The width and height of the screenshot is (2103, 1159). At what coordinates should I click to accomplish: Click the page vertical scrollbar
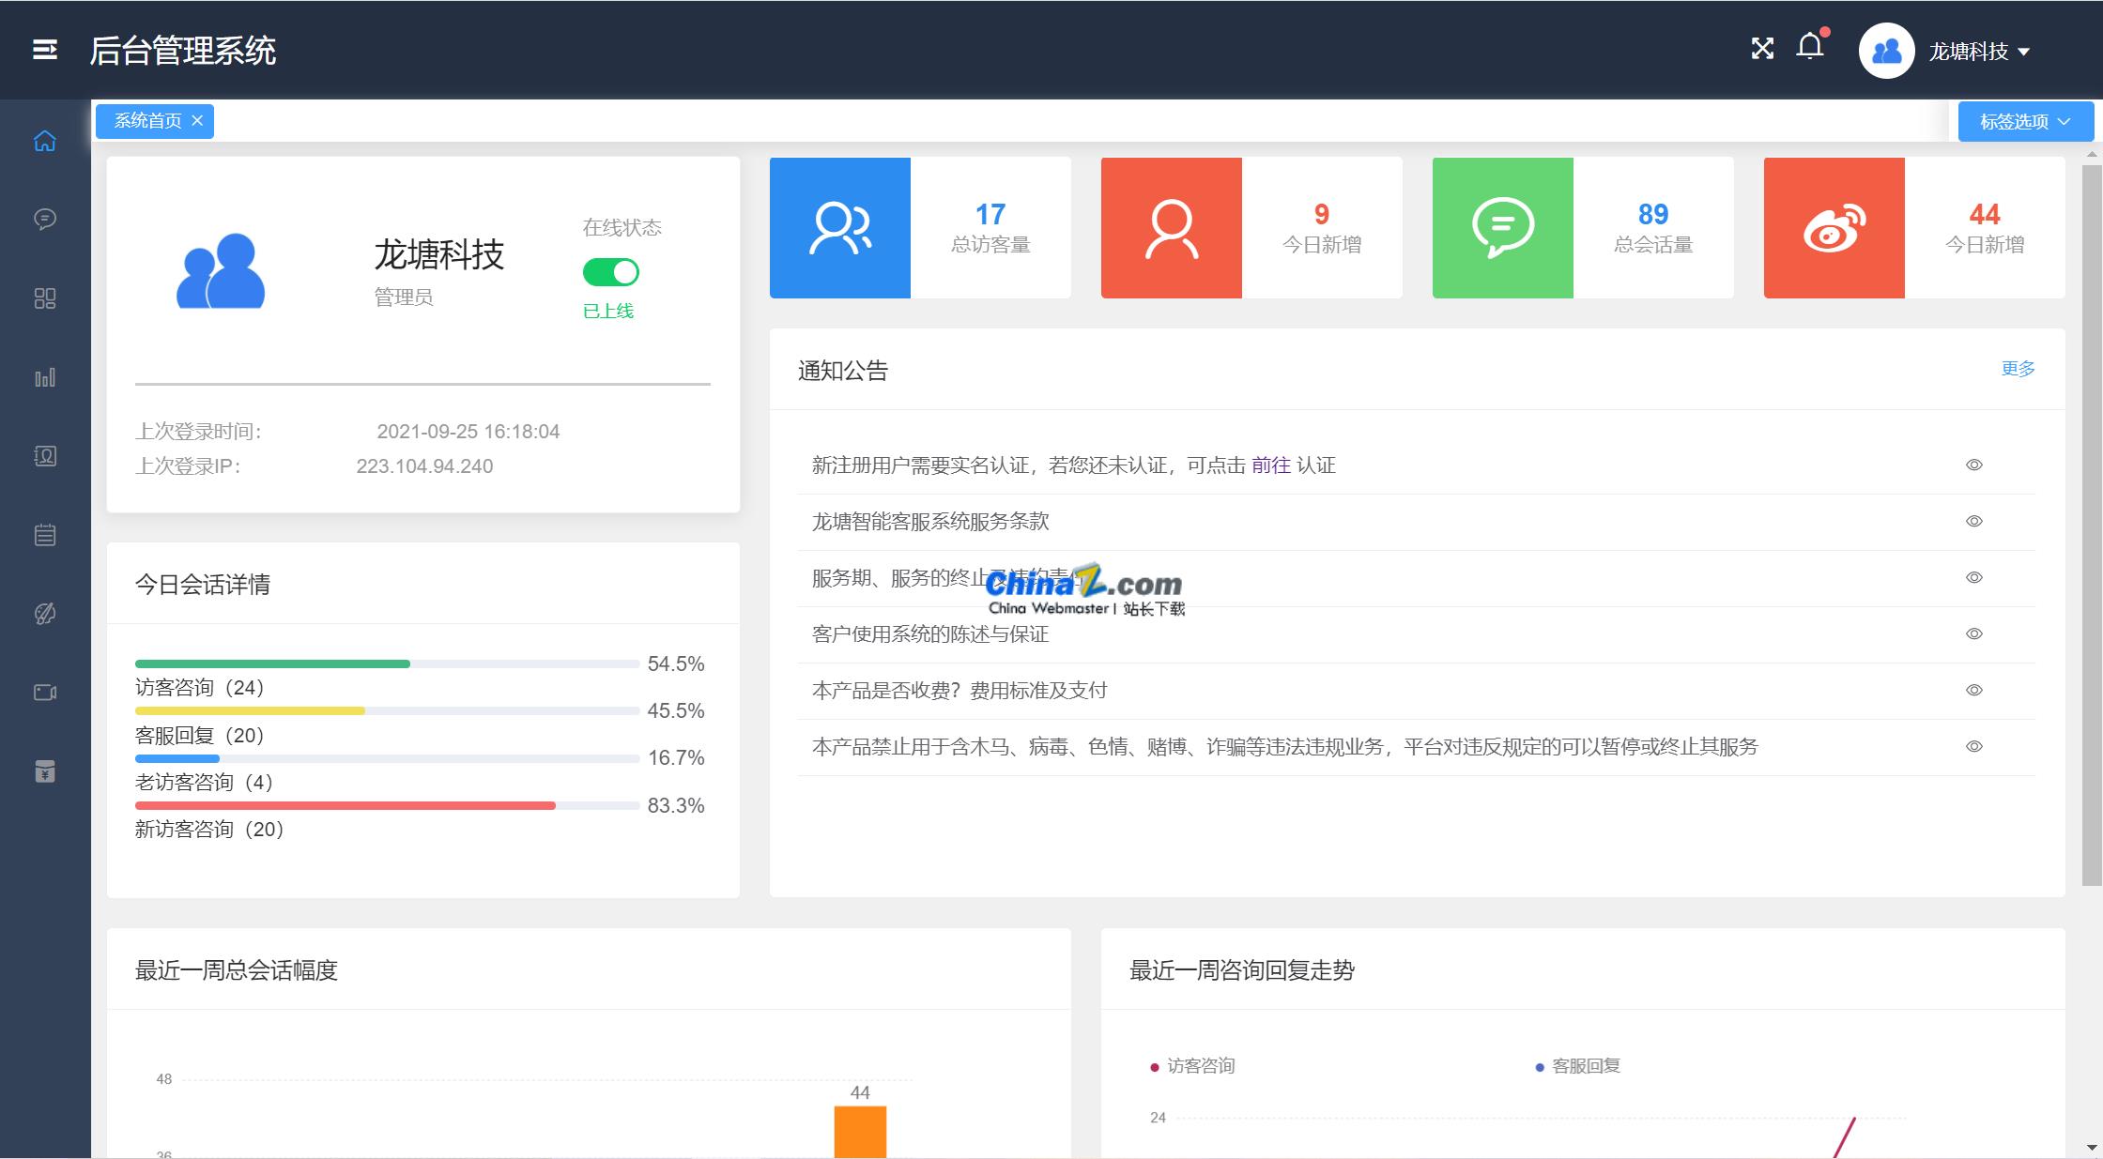pos(2091,526)
